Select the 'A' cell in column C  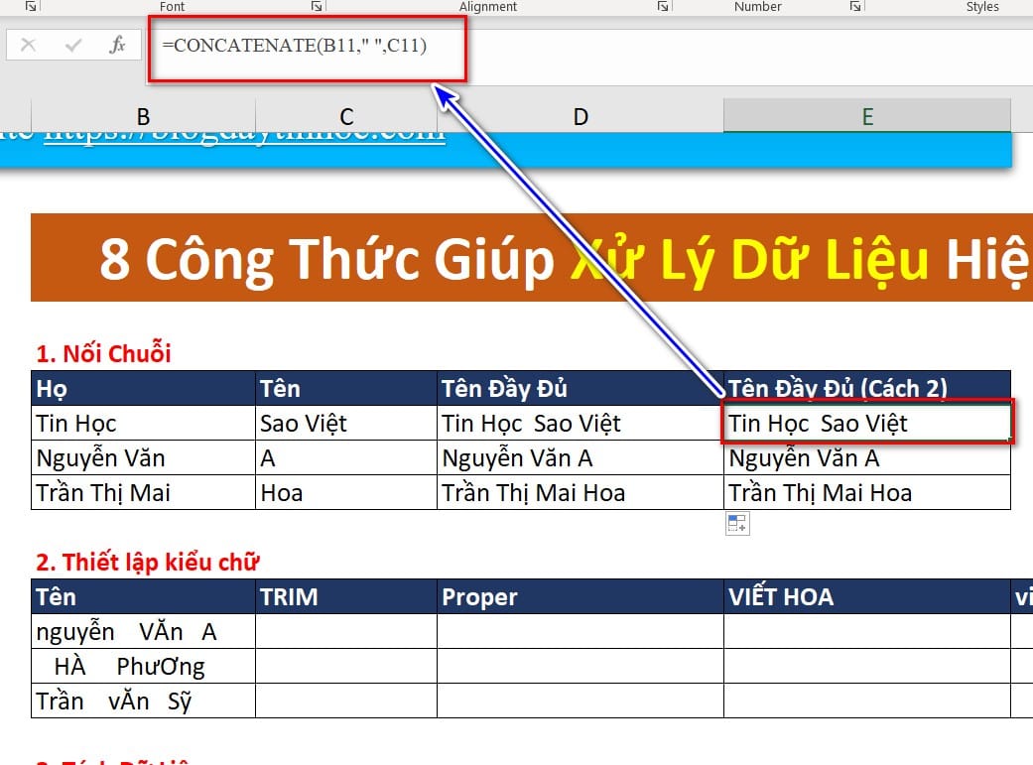pos(346,458)
